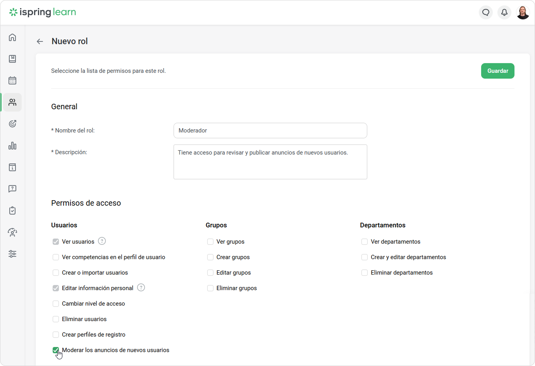Image resolution: width=535 pixels, height=366 pixels.
Task: Enable the Crear grupos checkbox
Action: pos(210,257)
